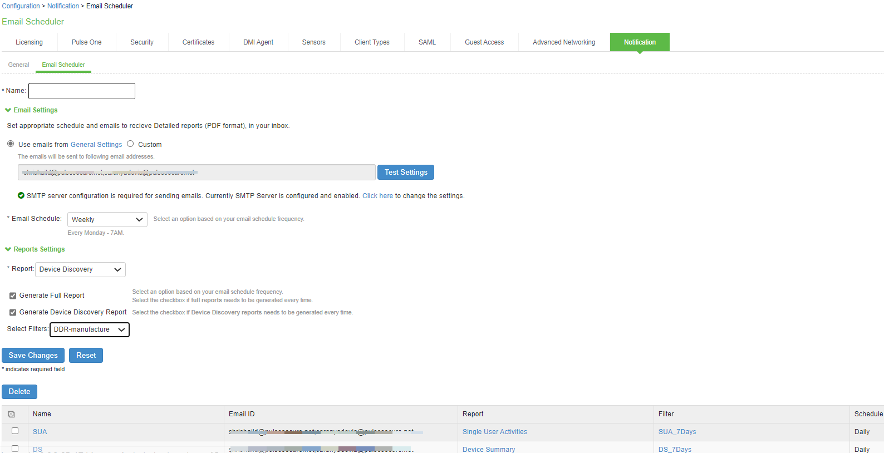
Task: Expand the Select Filters DDR-manufacture dropdown
Action: click(89, 329)
